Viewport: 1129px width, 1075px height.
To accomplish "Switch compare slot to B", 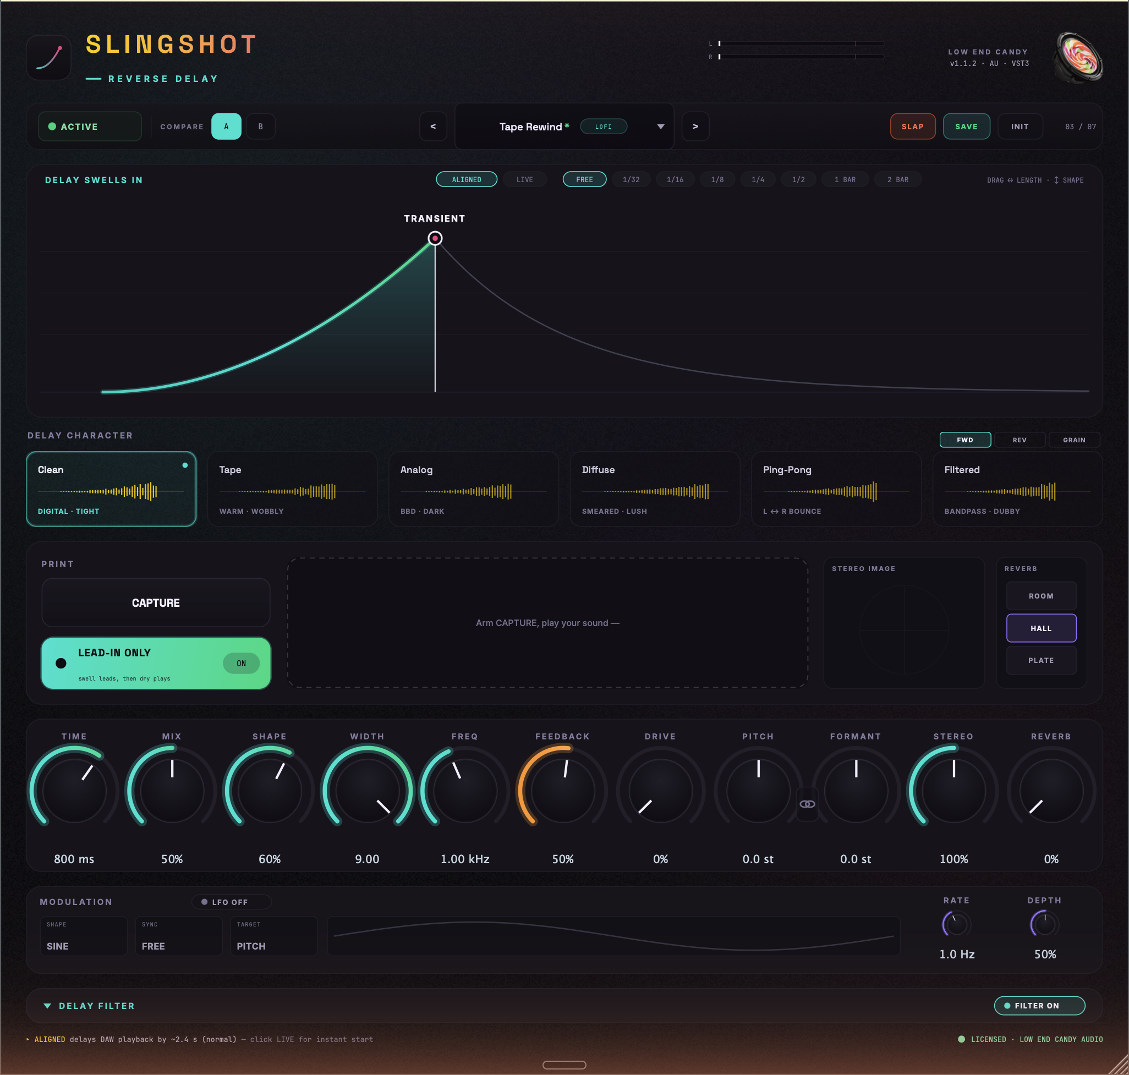I will 261,127.
